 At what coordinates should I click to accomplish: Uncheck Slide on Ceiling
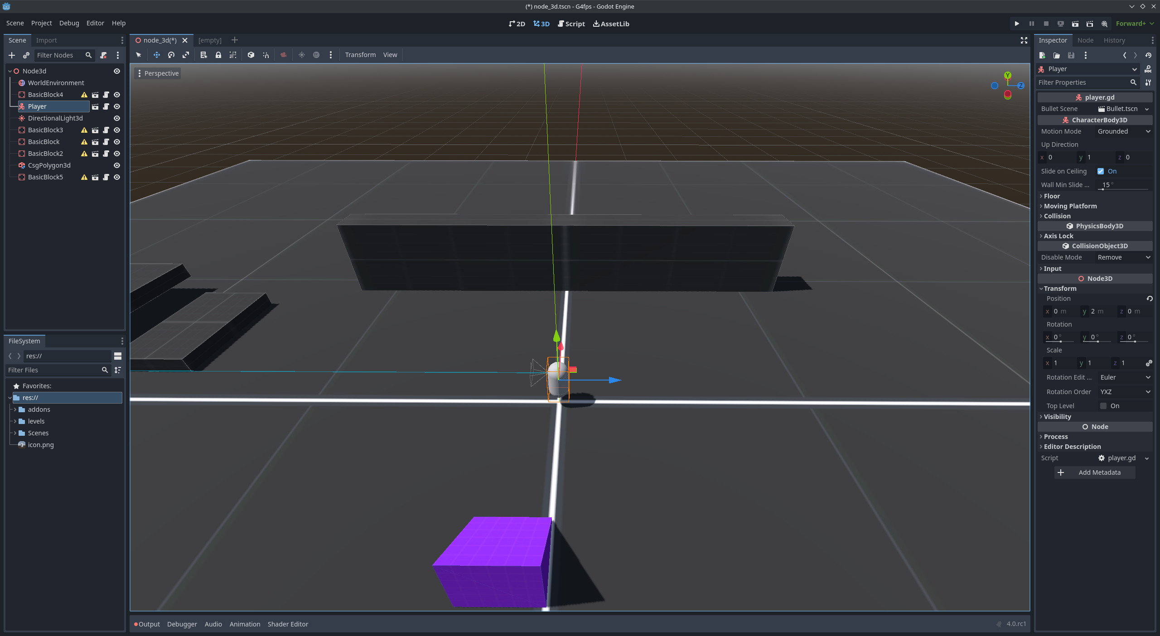tap(1102, 171)
